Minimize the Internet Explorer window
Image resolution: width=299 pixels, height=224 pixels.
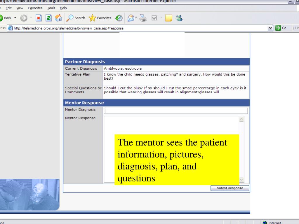tap(291, 1)
